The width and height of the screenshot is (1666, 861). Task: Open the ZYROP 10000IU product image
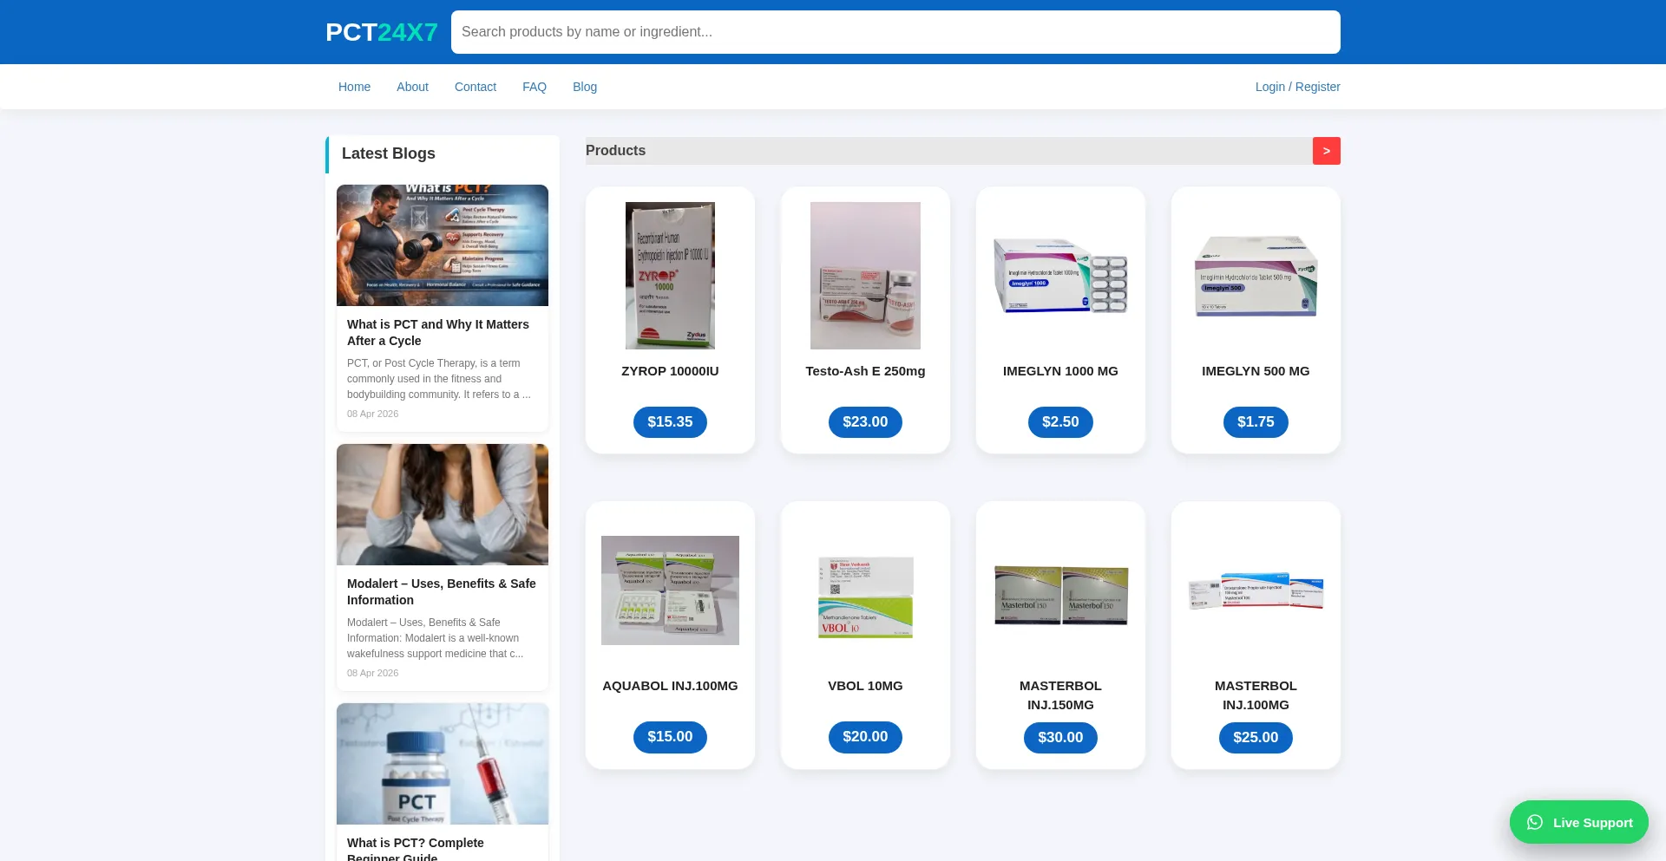pyautogui.click(x=670, y=276)
